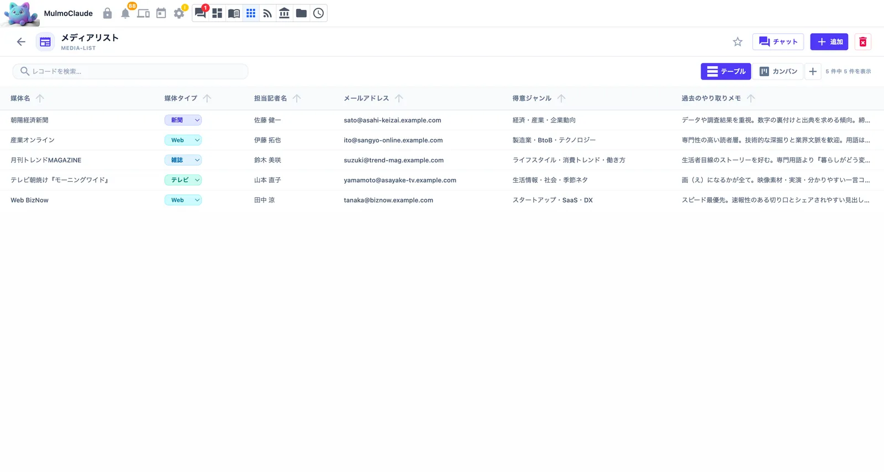The image size is (884, 472).
Task: Click email suzuki@trend-mag.example.com
Action: 394,160
